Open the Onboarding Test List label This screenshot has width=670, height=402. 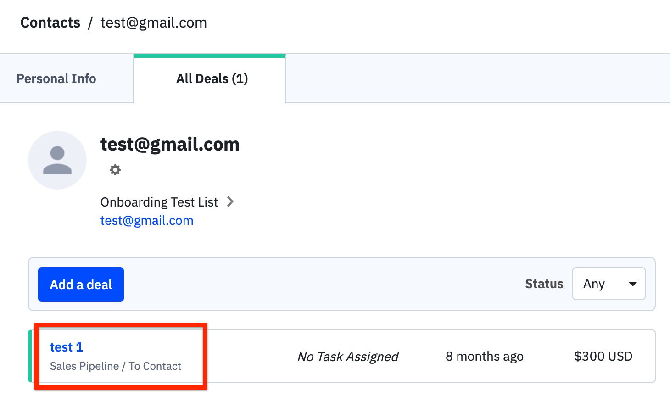click(159, 202)
